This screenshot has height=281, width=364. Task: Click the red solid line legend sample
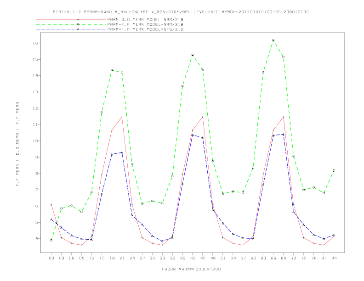[x=71, y=19]
